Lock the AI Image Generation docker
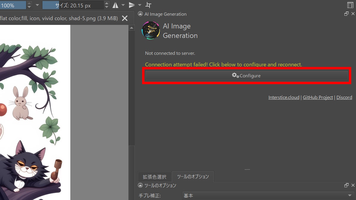 pos(141,14)
